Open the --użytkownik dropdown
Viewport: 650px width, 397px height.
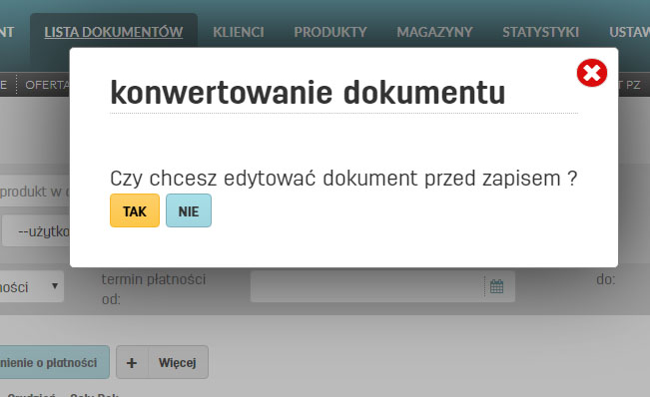click(x=36, y=231)
